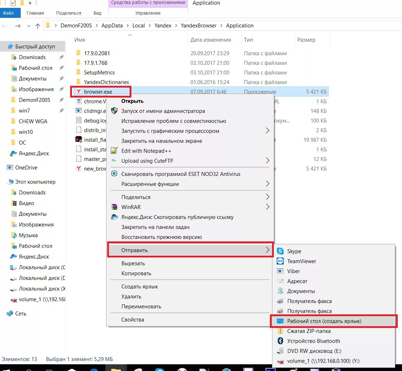Choose 'Сжатая ZIP-папка' in the submenu
Screen dimensions: 402x371
tap(309, 331)
